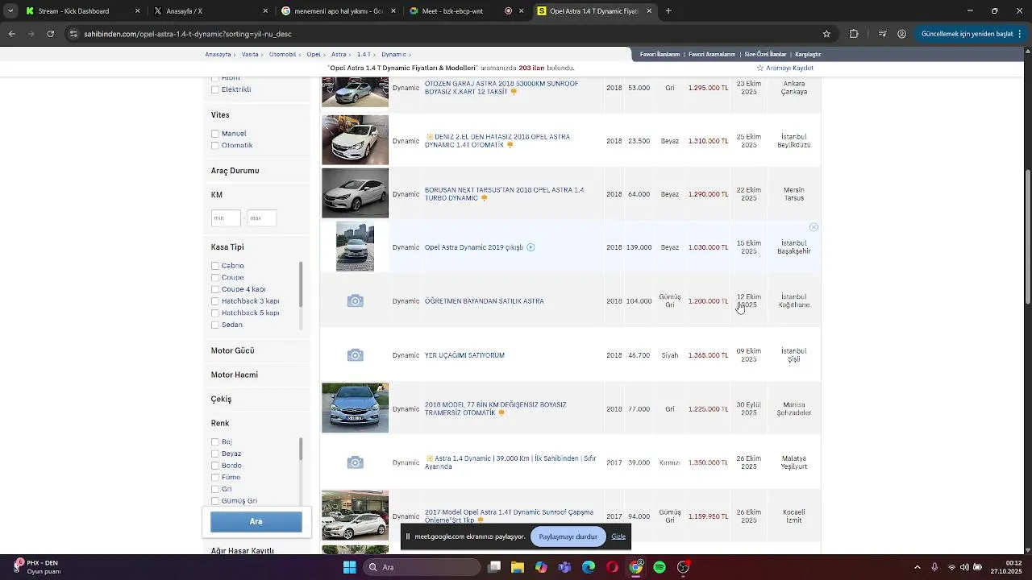Open the browser extensions puzzle icon

(854, 34)
